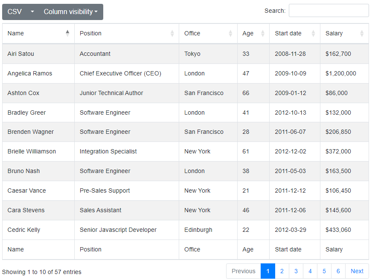Click the Integration Specialist cell
The height and width of the screenshot is (280, 375).
[127, 151]
